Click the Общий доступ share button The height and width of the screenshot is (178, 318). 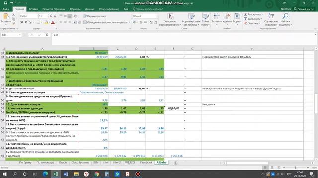pyautogui.click(x=304, y=9)
